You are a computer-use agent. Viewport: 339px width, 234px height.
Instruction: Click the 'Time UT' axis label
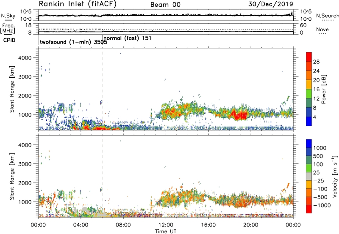coord(166,231)
